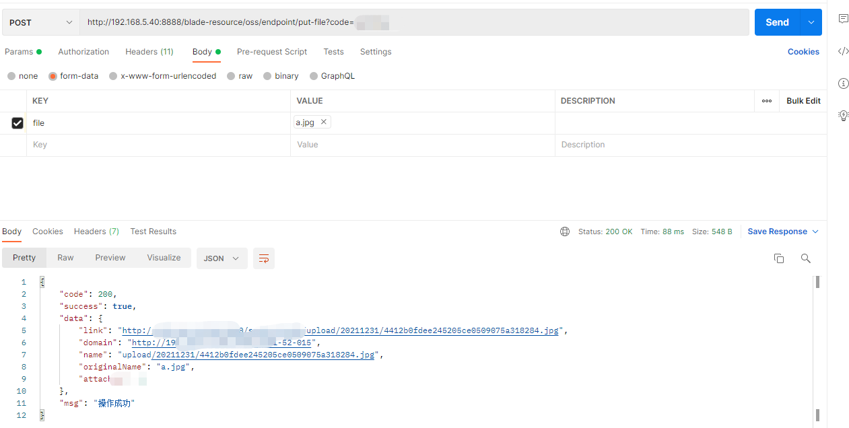Switch to the Pre-request Script tab
This screenshot has width=849, height=428.
point(271,52)
